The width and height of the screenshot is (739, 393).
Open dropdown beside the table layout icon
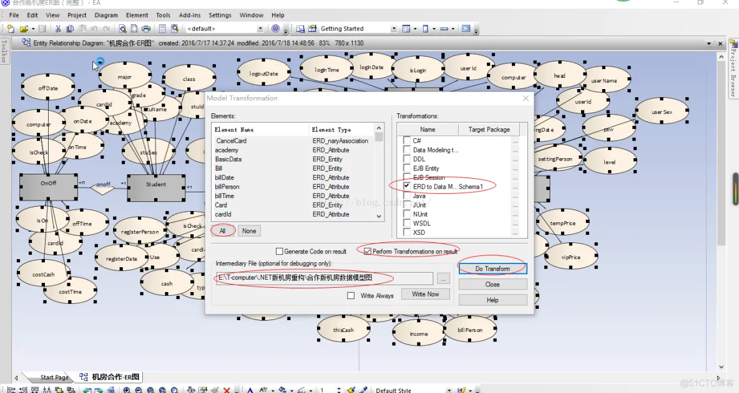[414, 29]
